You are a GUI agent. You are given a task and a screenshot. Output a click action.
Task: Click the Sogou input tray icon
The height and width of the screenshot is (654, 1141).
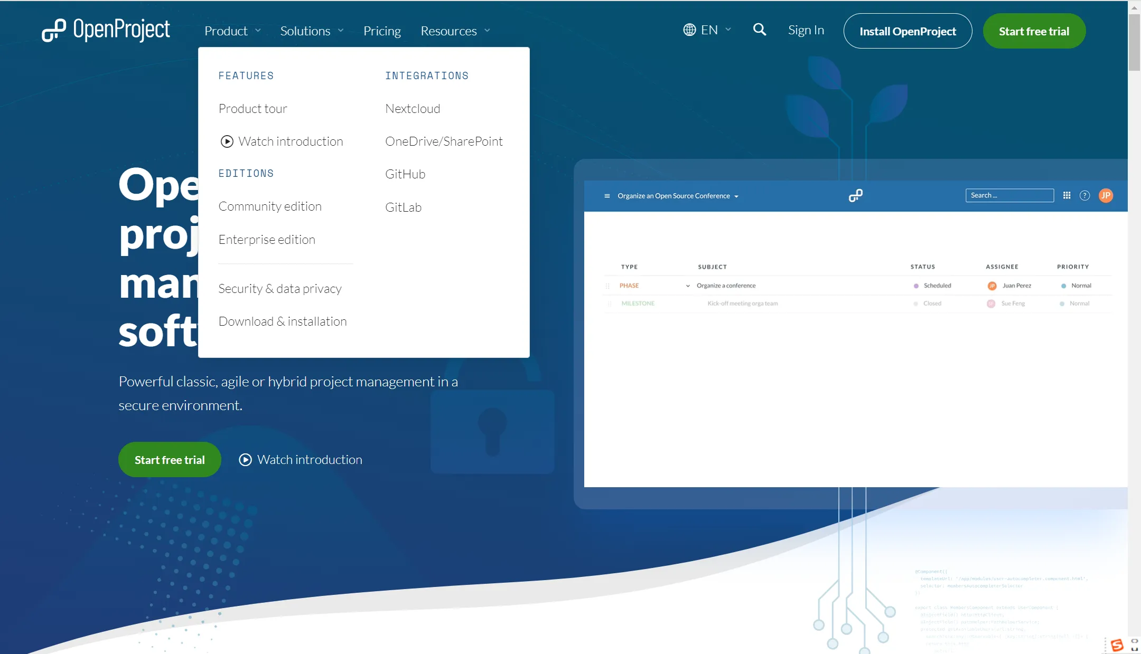(x=1117, y=645)
